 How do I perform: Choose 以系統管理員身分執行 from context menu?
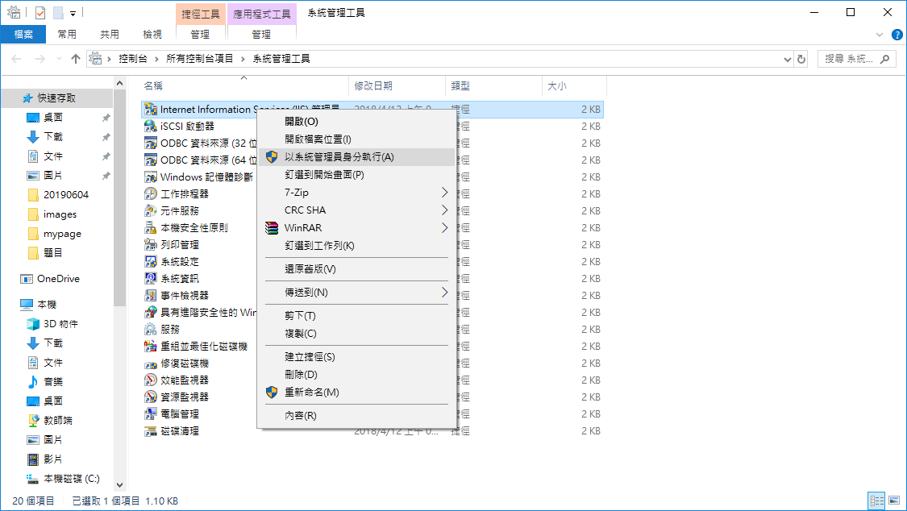coord(339,156)
